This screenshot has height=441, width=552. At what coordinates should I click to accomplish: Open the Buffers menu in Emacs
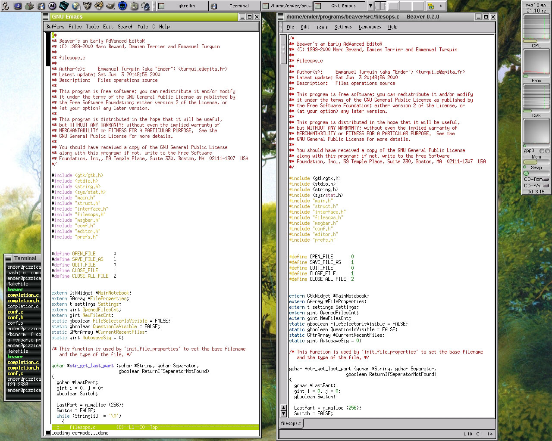point(55,27)
